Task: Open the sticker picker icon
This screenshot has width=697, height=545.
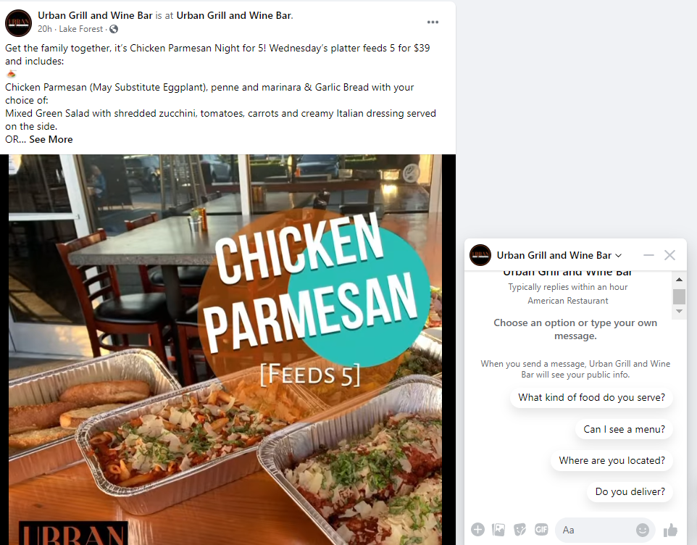Action: [519, 530]
